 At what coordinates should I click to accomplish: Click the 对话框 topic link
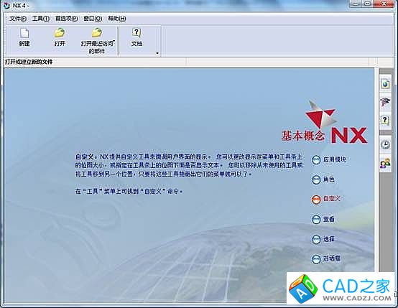(331, 258)
